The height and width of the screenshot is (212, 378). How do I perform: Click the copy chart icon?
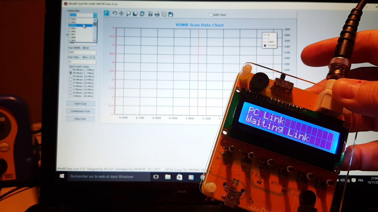164,14
